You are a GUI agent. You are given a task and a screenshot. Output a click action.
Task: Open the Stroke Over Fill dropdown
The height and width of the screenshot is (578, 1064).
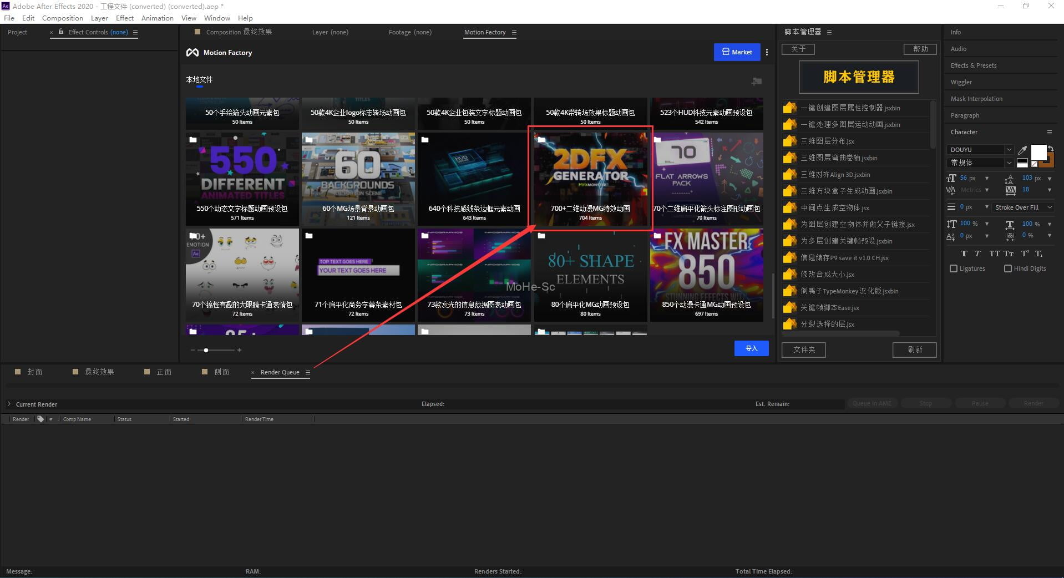[1023, 207]
